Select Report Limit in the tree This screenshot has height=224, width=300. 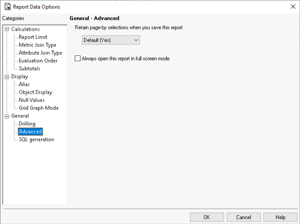coord(33,37)
